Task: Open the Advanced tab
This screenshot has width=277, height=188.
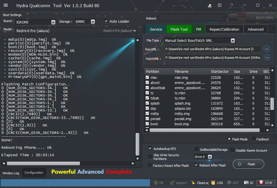Action: point(255,29)
